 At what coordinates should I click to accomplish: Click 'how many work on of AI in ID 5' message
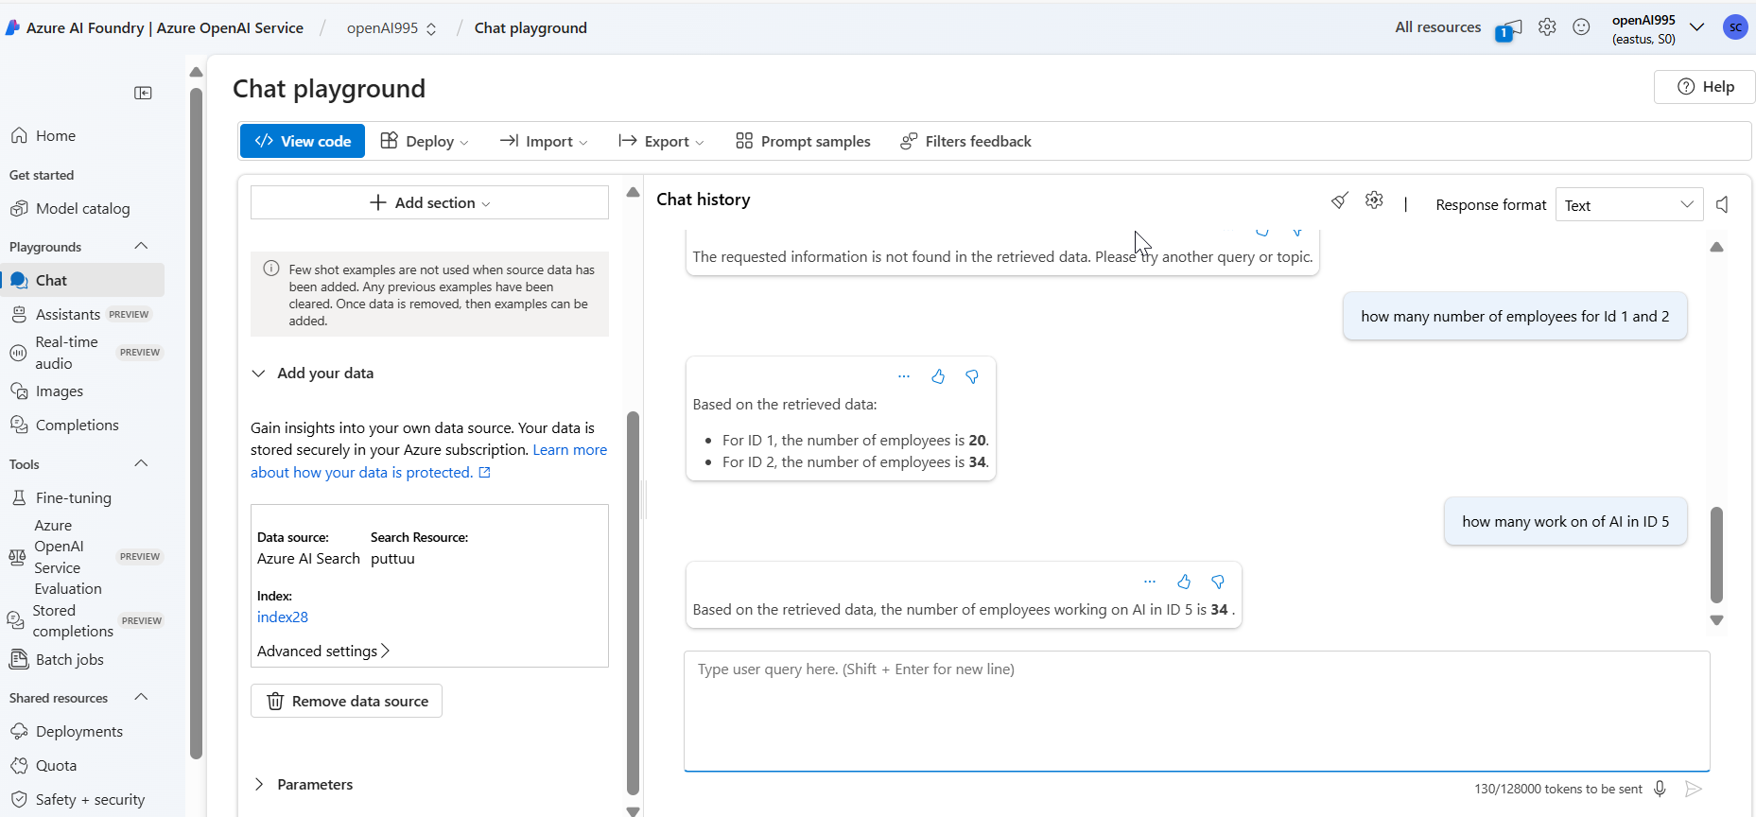(x=1566, y=521)
